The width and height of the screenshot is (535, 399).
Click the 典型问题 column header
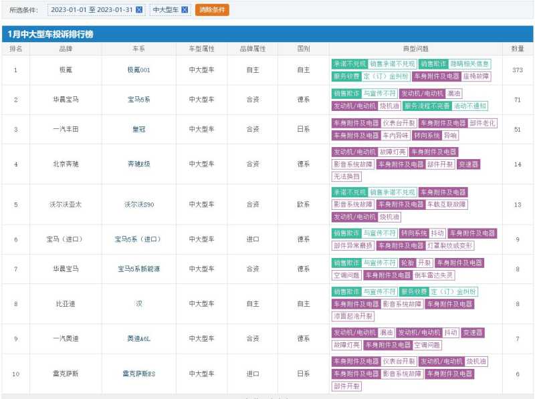(415, 49)
